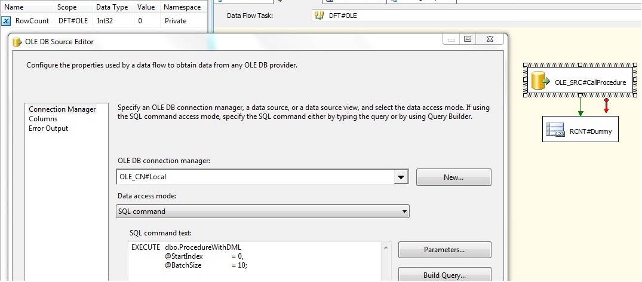This screenshot has width=642, height=282.
Task: Click the New... connection button
Action: coord(453,177)
